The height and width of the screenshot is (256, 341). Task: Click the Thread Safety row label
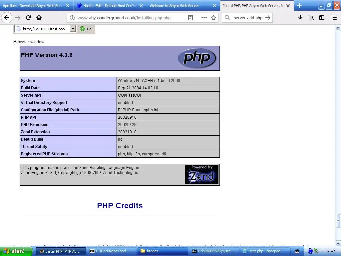click(x=34, y=147)
